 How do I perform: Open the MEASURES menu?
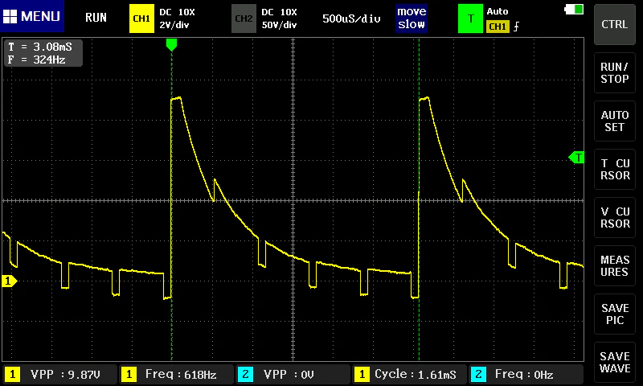click(x=614, y=266)
